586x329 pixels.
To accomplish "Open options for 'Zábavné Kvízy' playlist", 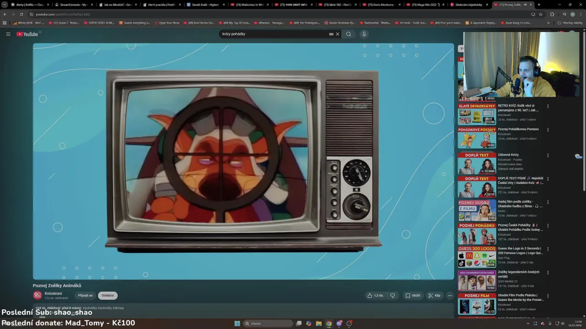I will click(548, 155).
